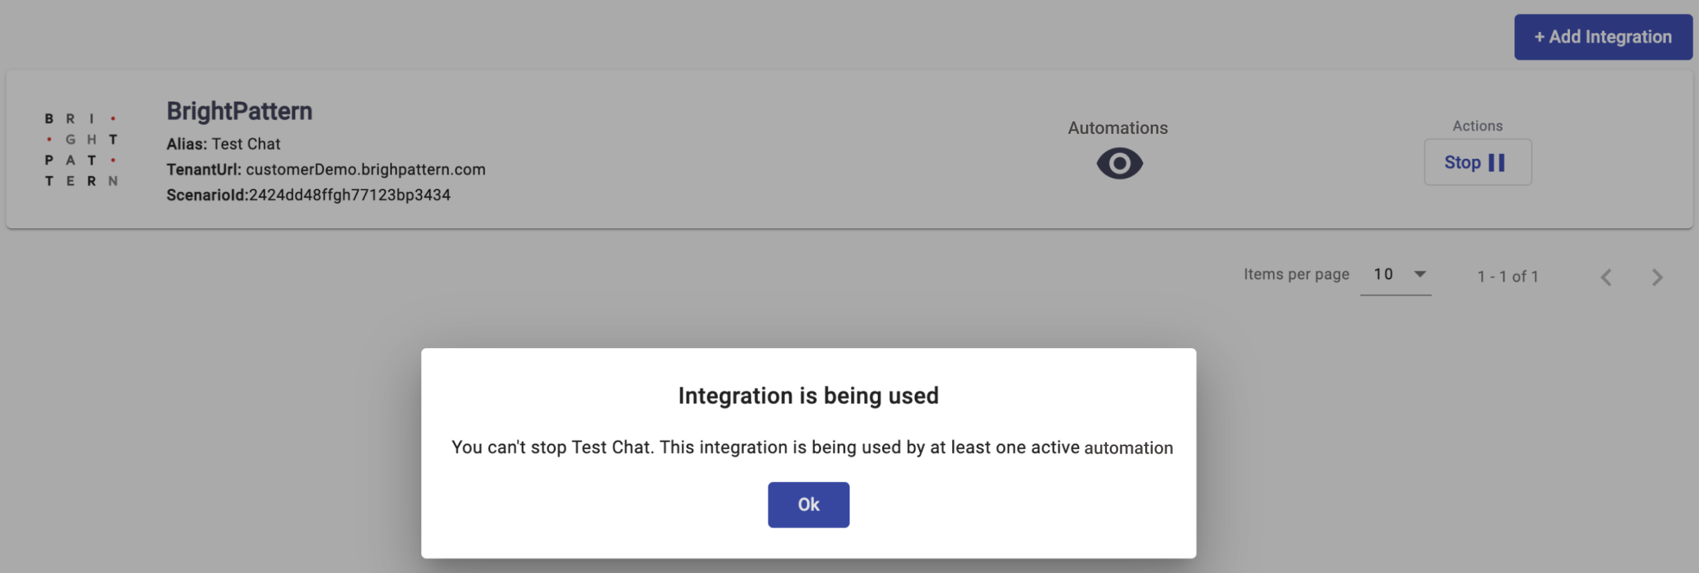Click the BrightPattern integration title
This screenshot has width=1699, height=573.
239,111
